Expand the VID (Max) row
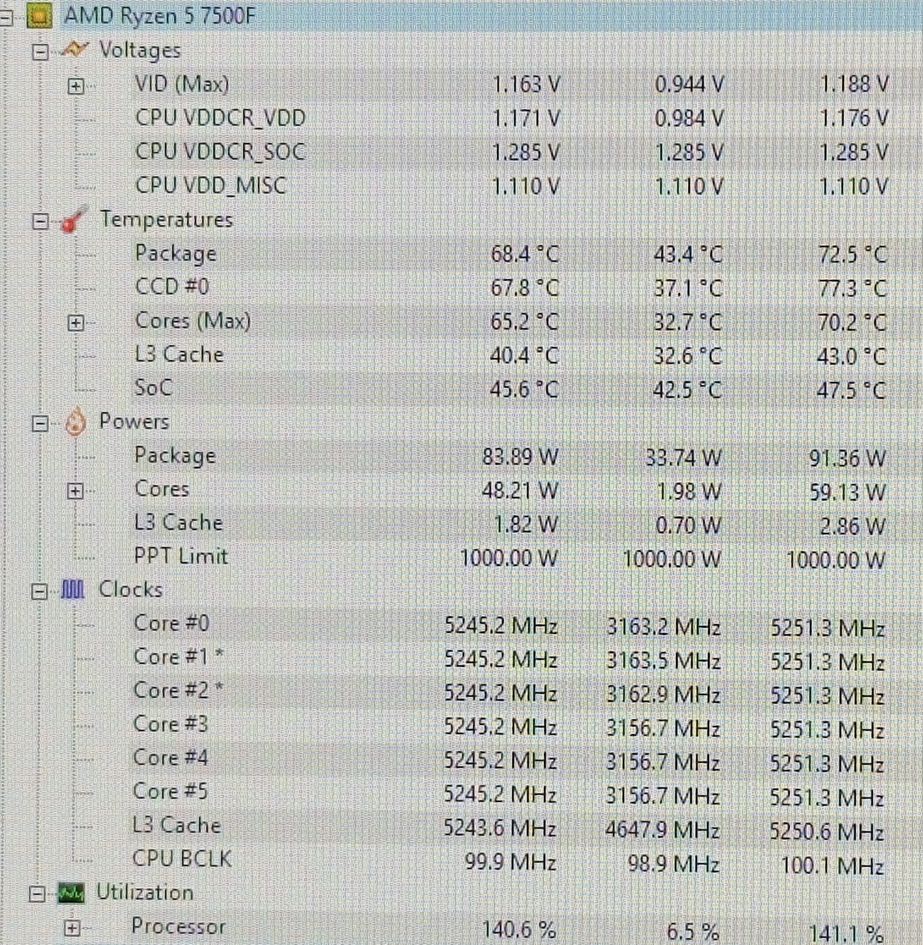The width and height of the screenshot is (923, 945). coord(76,86)
